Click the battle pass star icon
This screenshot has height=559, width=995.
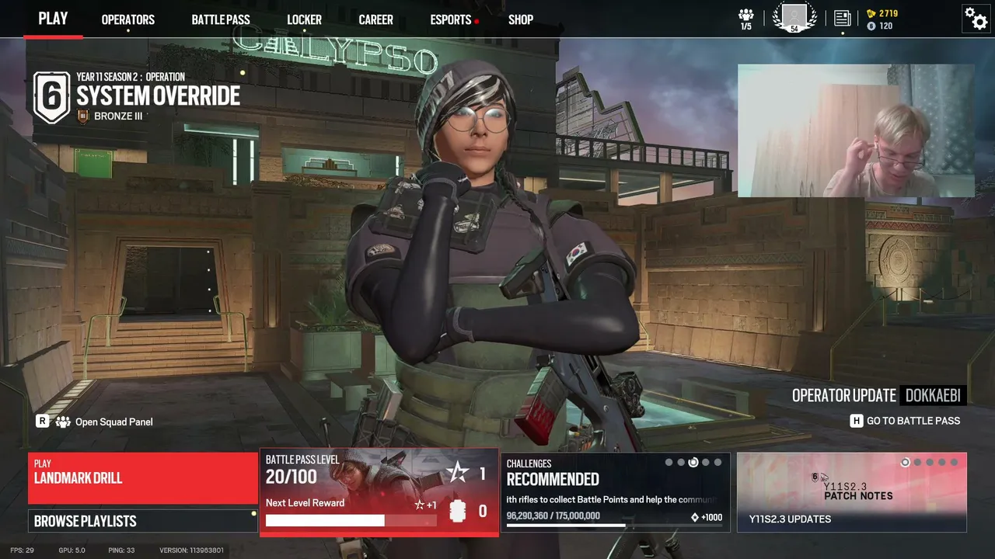coord(457,473)
